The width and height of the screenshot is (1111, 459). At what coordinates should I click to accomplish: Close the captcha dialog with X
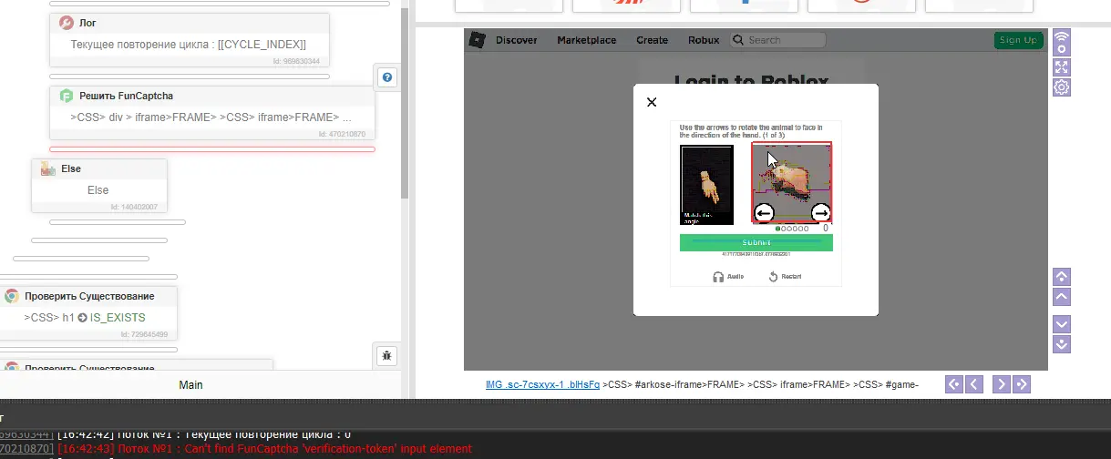click(652, 102)
